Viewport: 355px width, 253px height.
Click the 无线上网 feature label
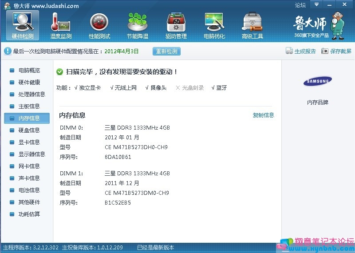pos(126,87)
